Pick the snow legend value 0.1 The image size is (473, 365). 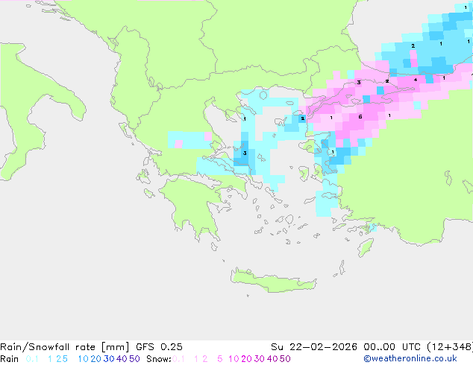pyautogui.click(x=178, y=359)
